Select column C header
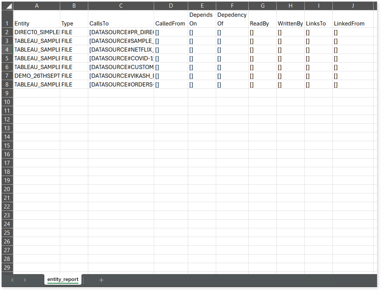The width and height of the screenshot is (381, 291). tap(121, 6)
